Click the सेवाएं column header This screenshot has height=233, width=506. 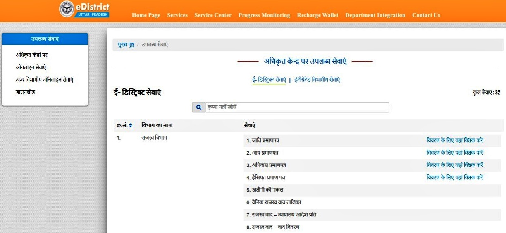pos(250,125)
